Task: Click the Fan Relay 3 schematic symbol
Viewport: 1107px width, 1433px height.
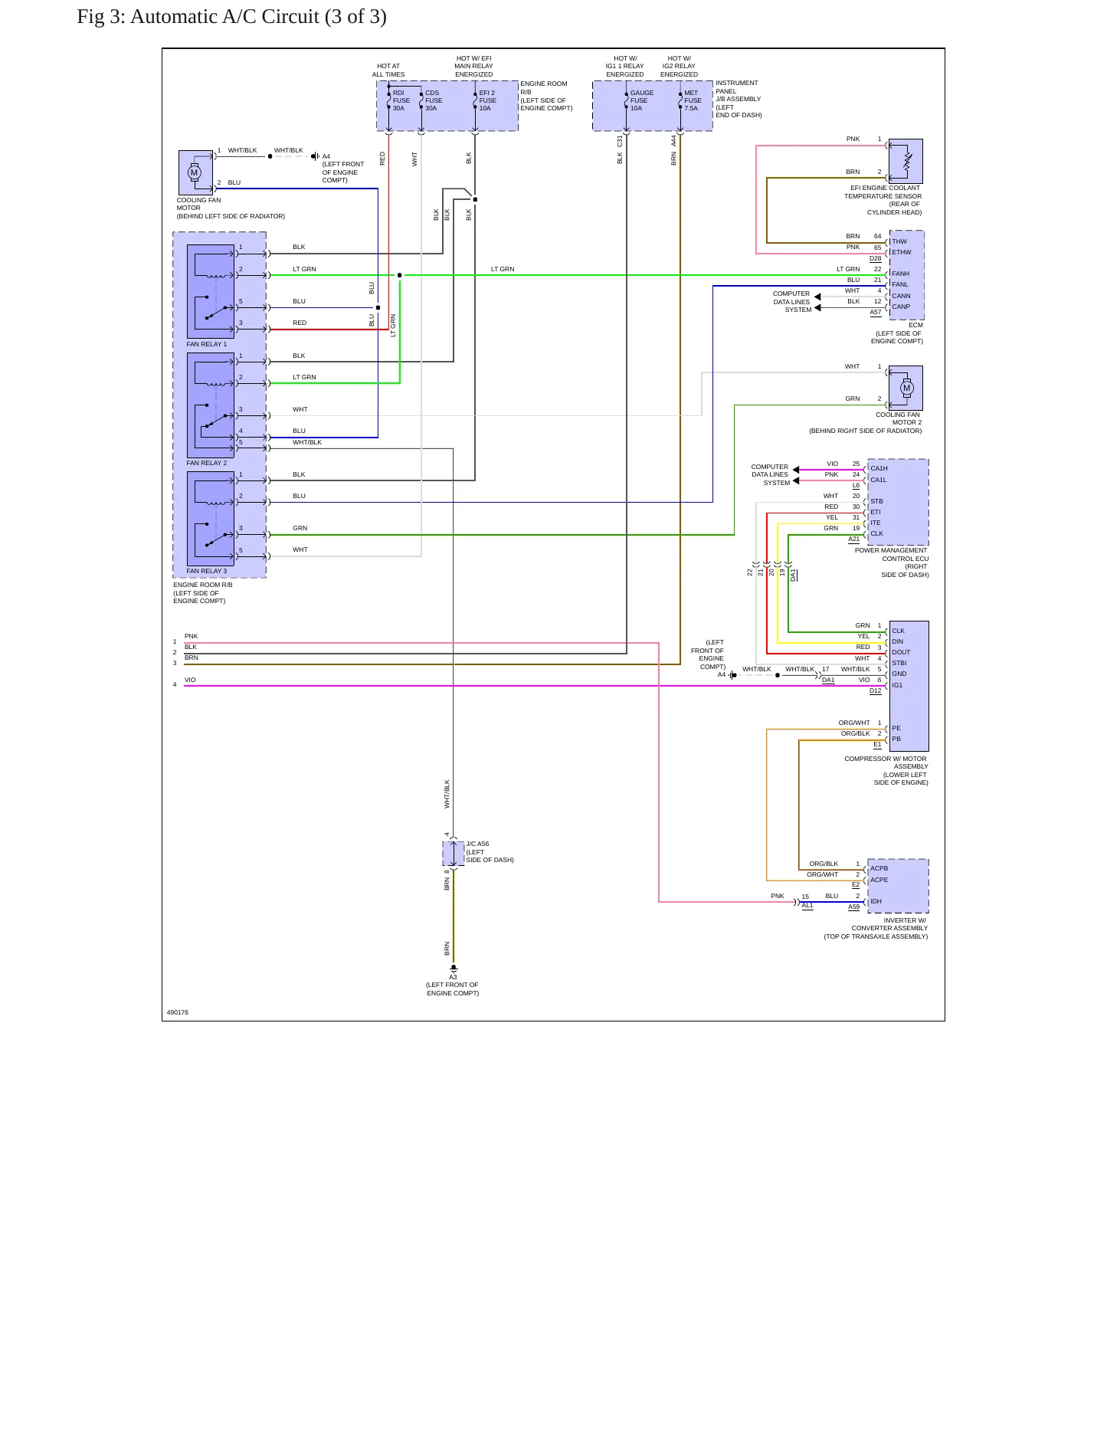Action: tap(211, 519)
